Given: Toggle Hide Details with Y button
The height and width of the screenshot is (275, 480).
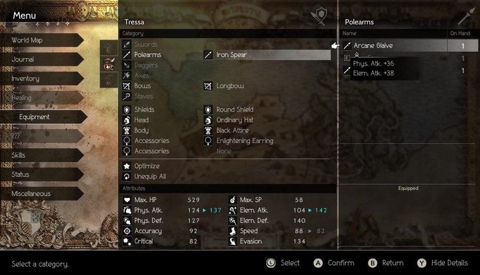Looking at the screenshot, I should pyautogui.click(x=442, y=263).
